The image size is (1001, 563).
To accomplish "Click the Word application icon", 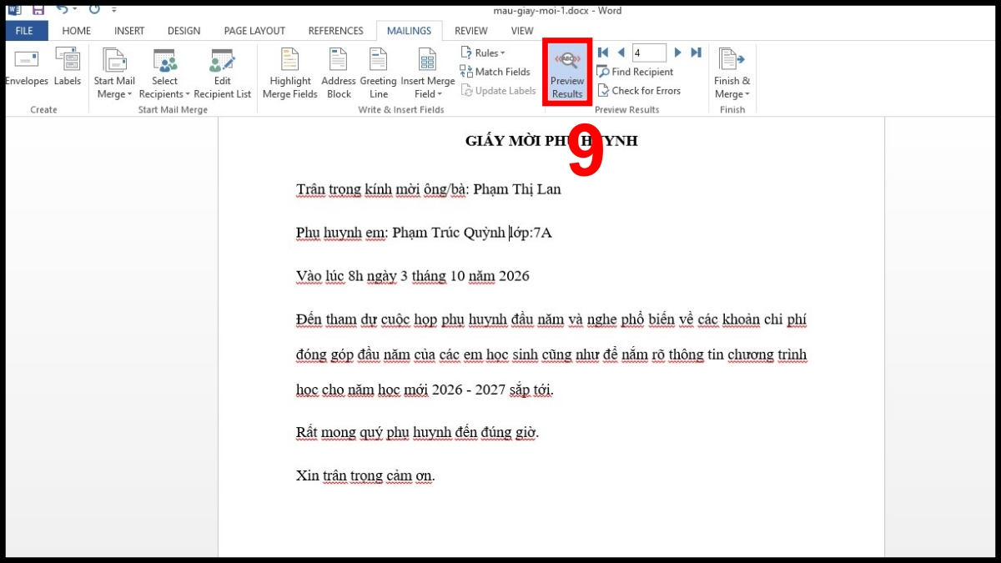I will [x=14, y=10].
